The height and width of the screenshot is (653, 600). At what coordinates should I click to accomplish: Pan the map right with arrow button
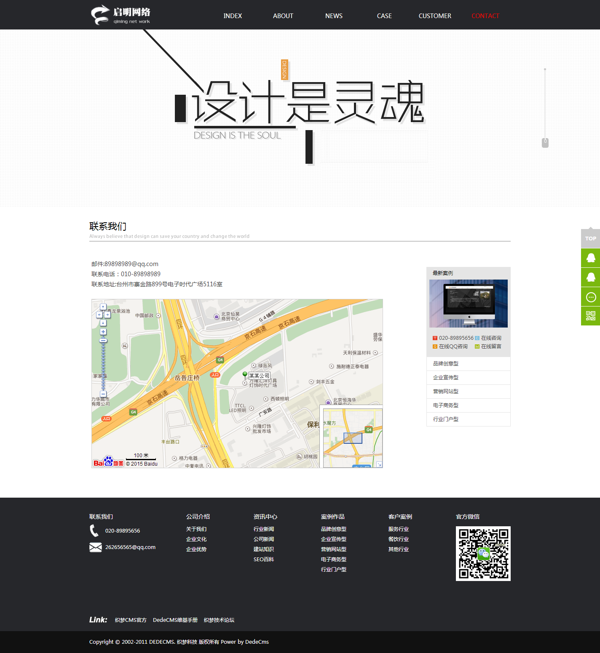(x=107, y=315)
